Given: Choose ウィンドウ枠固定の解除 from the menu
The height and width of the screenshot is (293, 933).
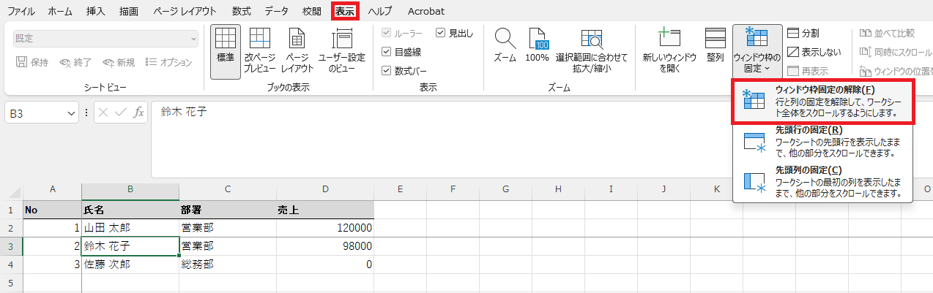Looking at the screenshot, I should tap(824, 102).
